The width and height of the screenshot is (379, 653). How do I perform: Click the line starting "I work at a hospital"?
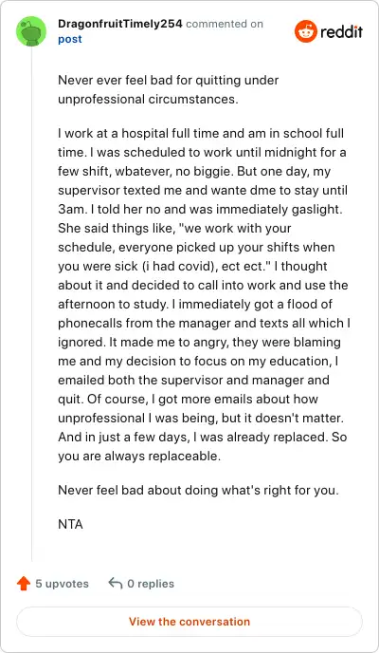[x=201, y=133]
